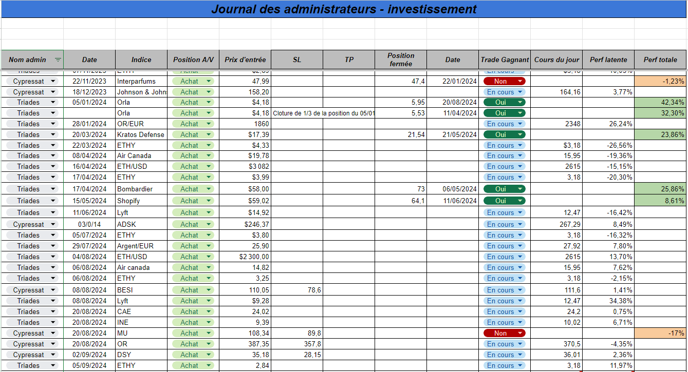Select the 'TP' column header
Image resolution: width=688 pixels, height=372 pixels.
[349, 60]
